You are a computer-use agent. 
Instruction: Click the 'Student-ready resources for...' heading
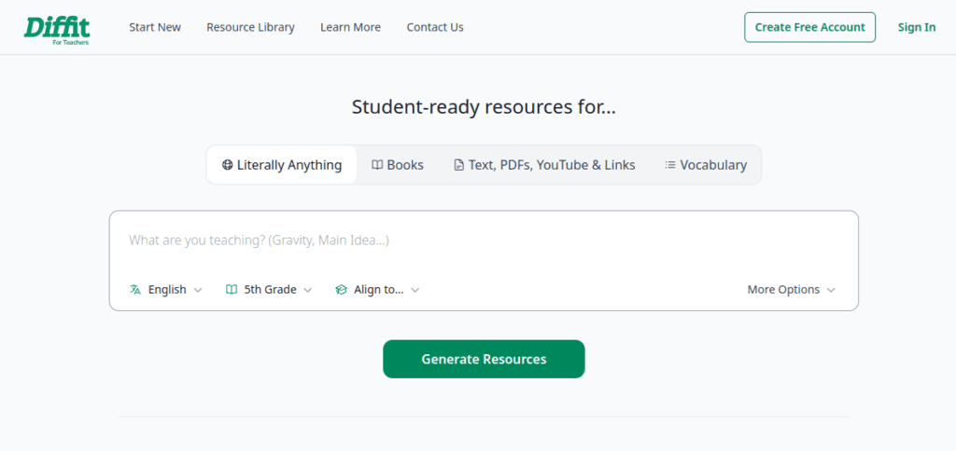484,107
